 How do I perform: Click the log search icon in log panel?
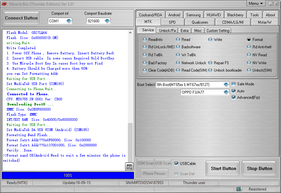point(129,167)
